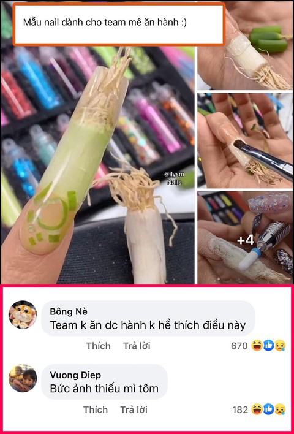This screenshot has width=294, height=434.
Task: Like Bông Nè's comment with Thích
Action: (x=99, y=346)
